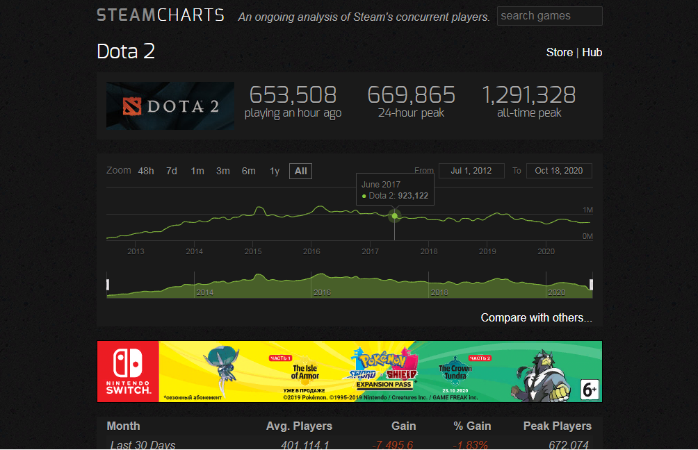Click the 653,508 playing count

click(x=293, y=94)
